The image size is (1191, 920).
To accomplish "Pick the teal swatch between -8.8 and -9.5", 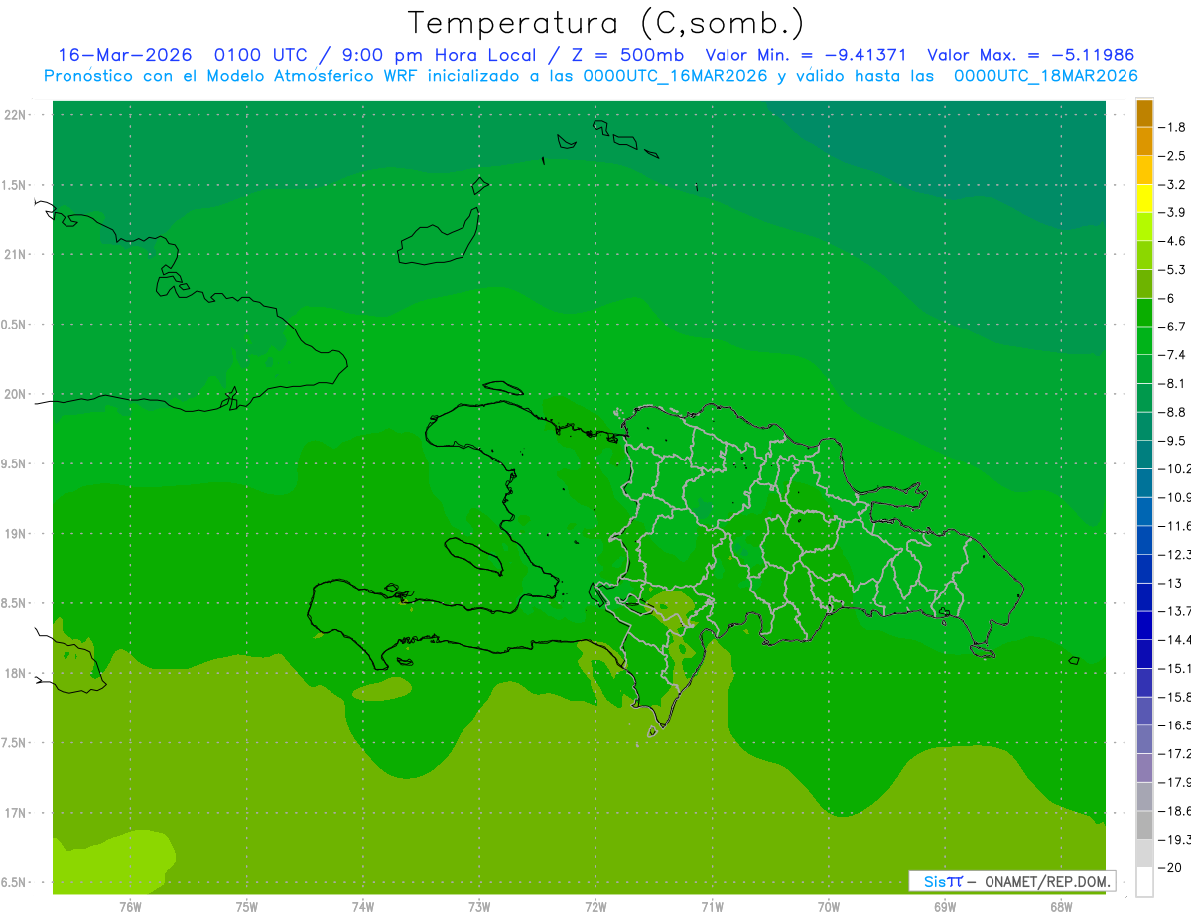I will point(1144,426).
